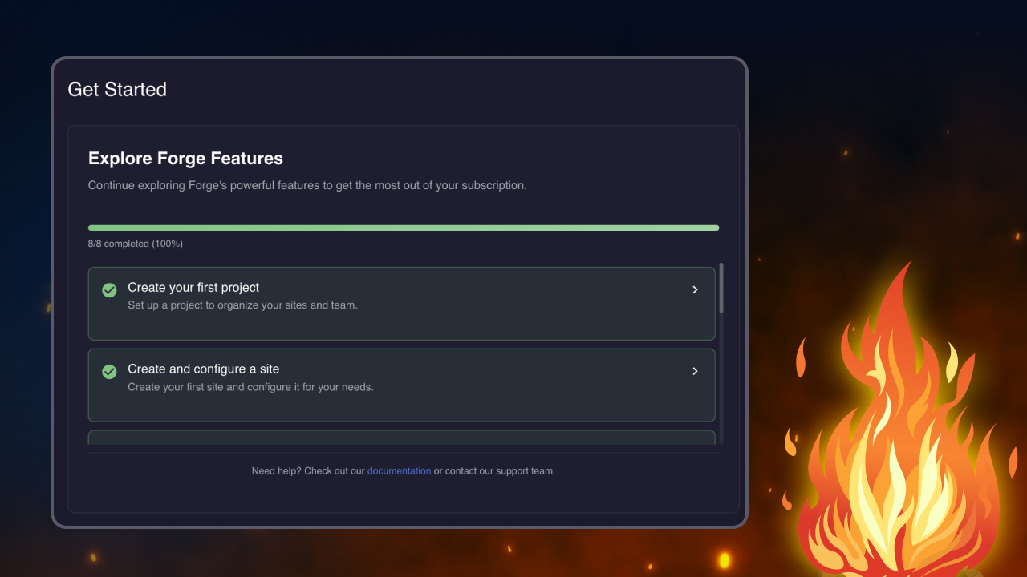Click the "8/8 completed (100%)" progress label
Screen dimensions: 1027x577
(136, 243)
